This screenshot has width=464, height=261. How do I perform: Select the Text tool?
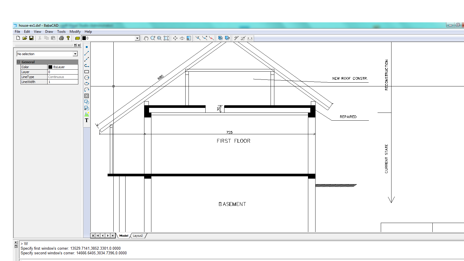[x=86, y=120]
